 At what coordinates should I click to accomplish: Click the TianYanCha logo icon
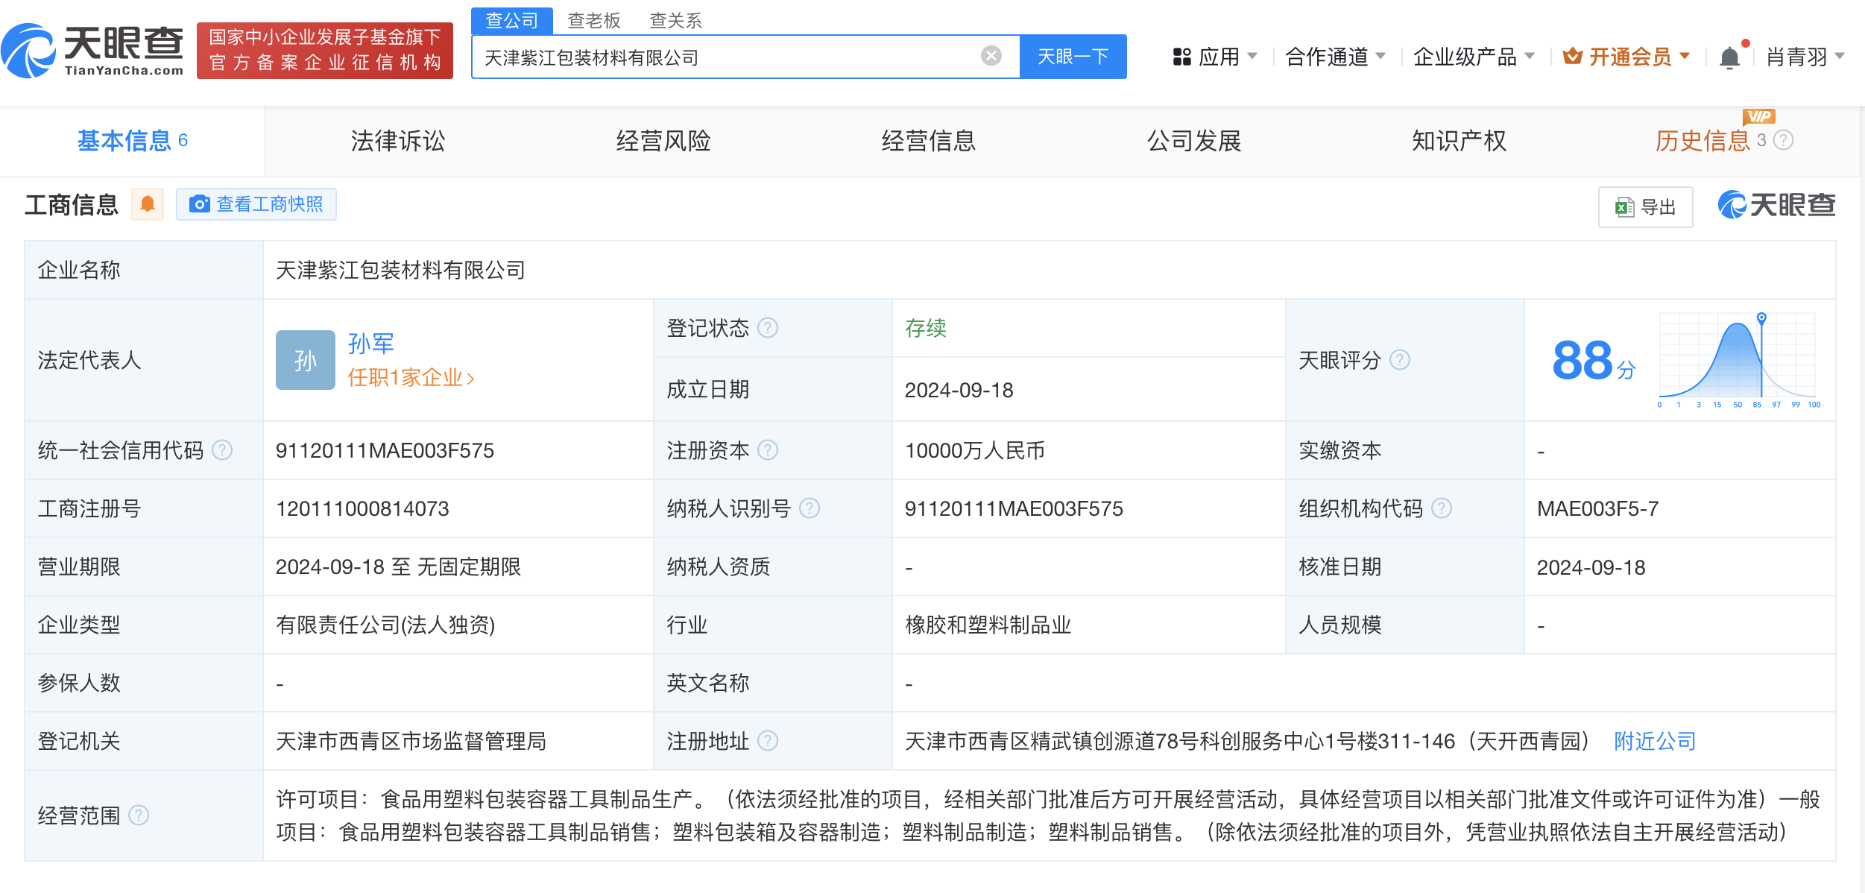[28, 51]
